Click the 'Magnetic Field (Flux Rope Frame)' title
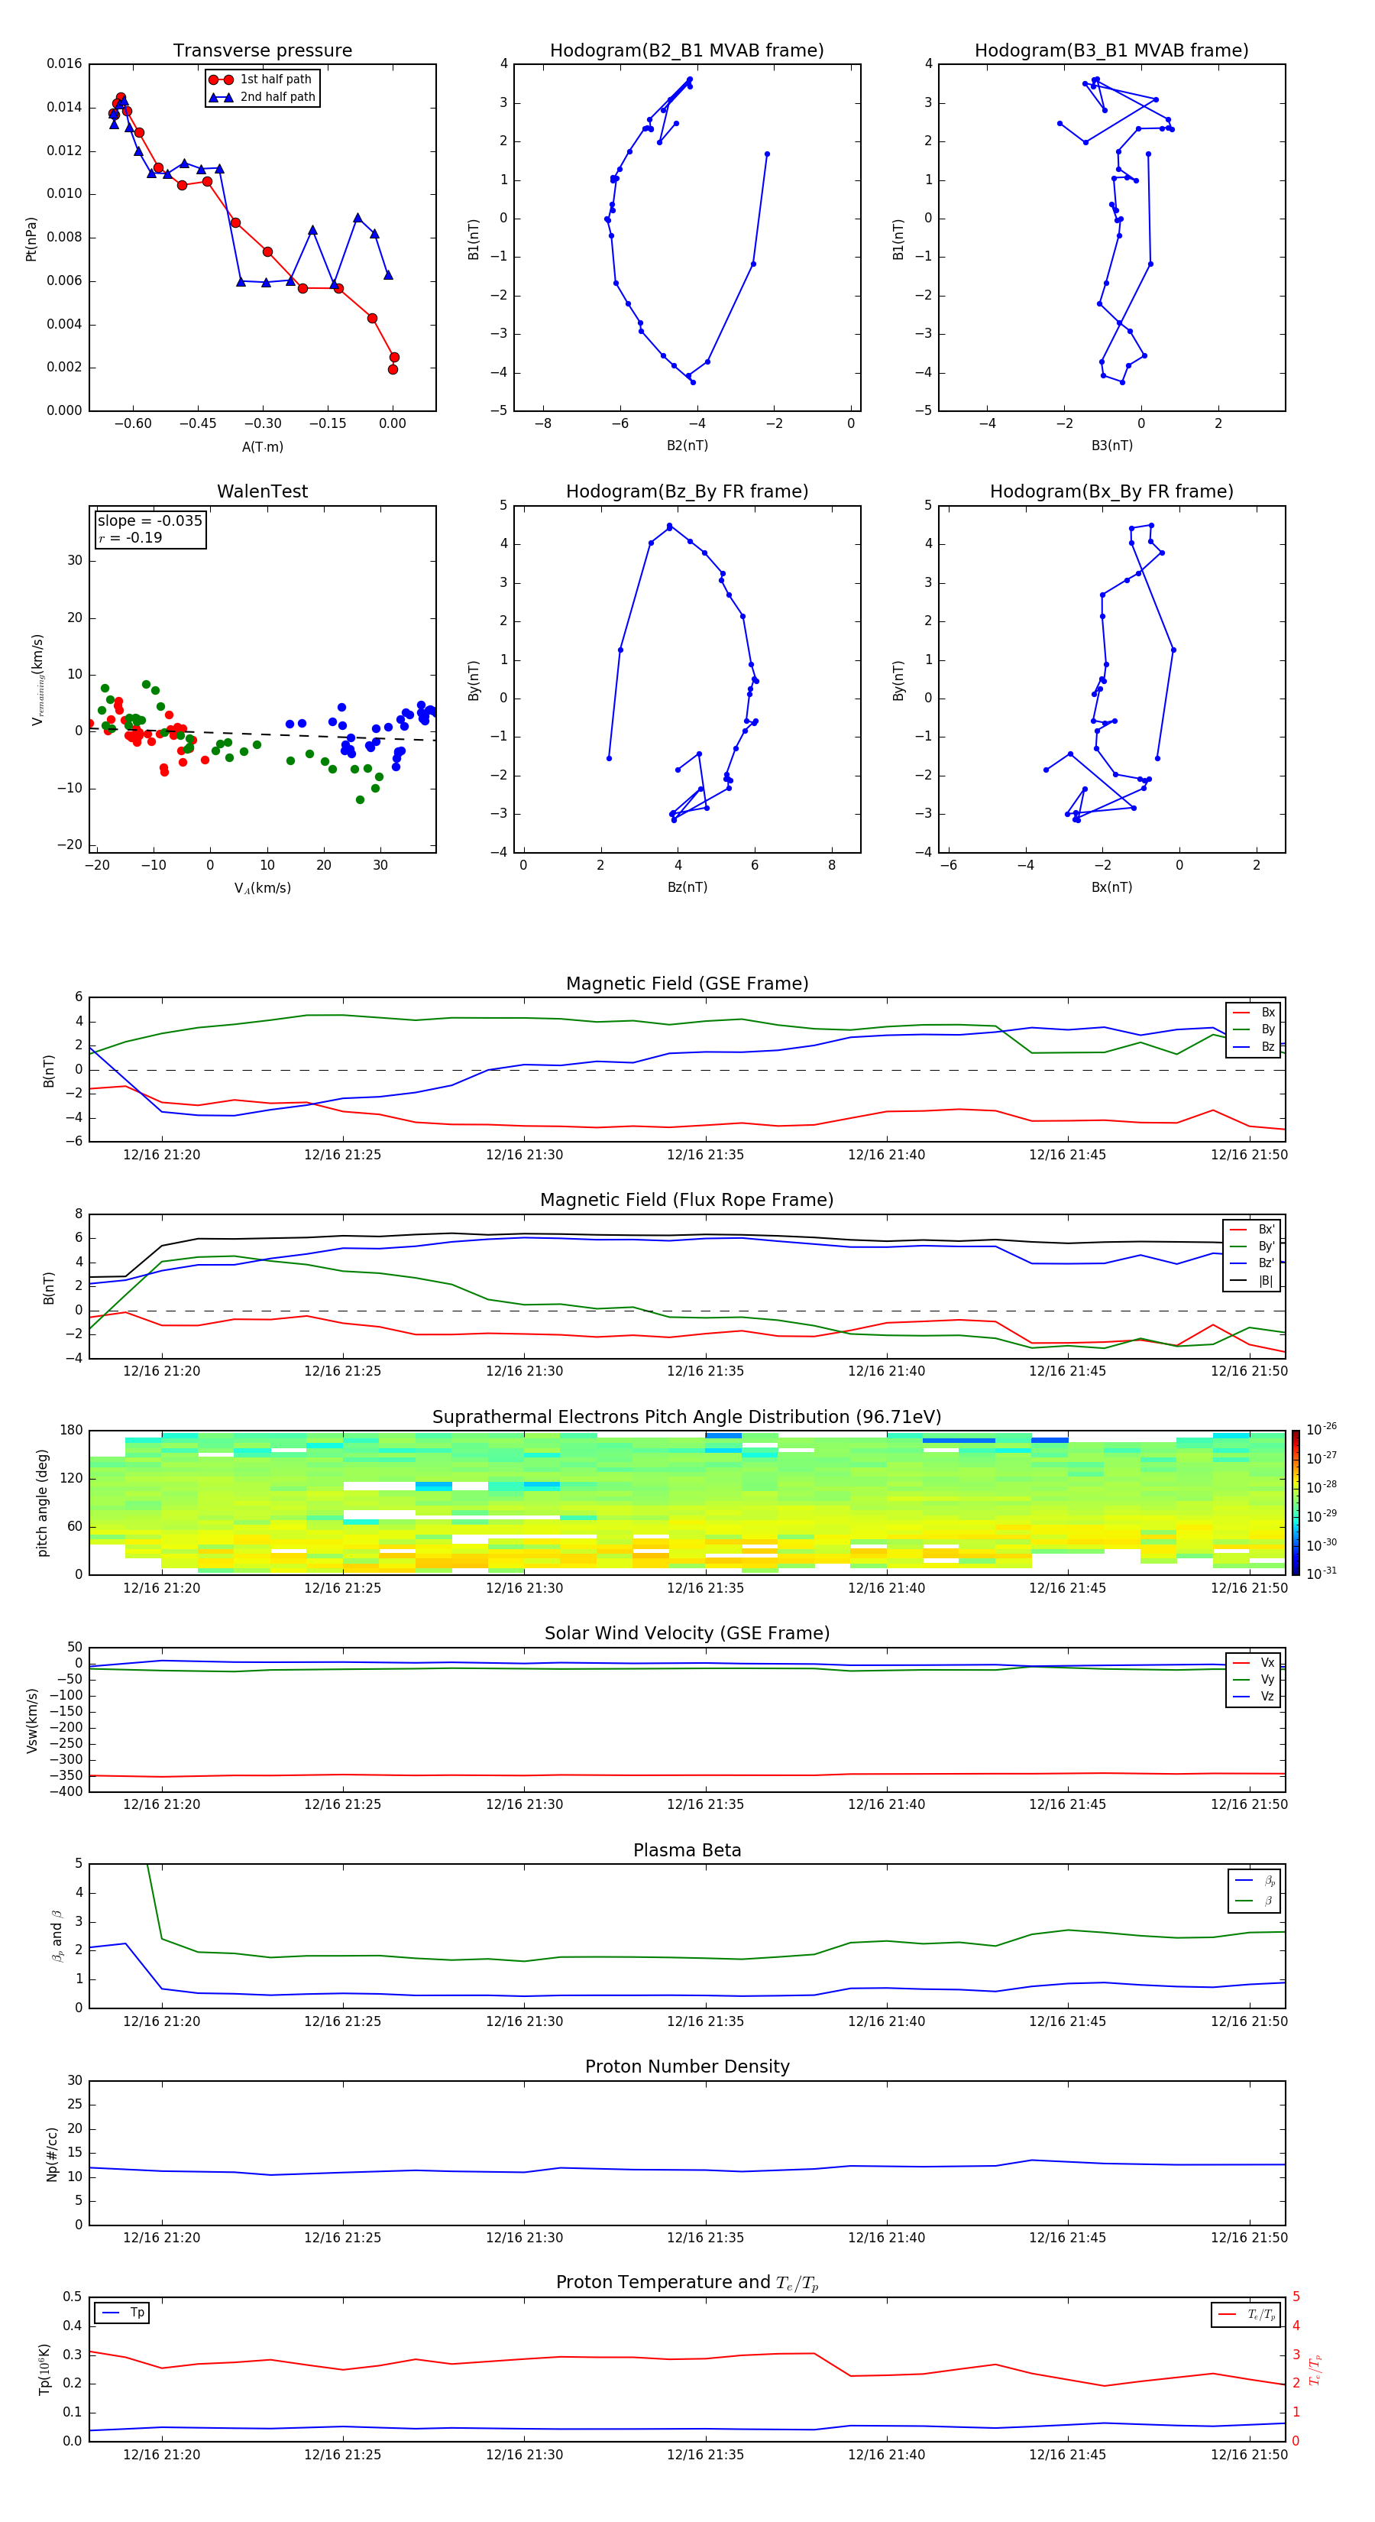Screen dimensions: 1375x2522 tap(687, 1201)
